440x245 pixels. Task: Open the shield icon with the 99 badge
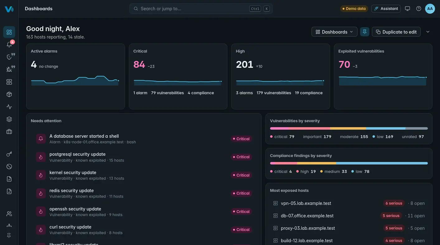point(9,57)
